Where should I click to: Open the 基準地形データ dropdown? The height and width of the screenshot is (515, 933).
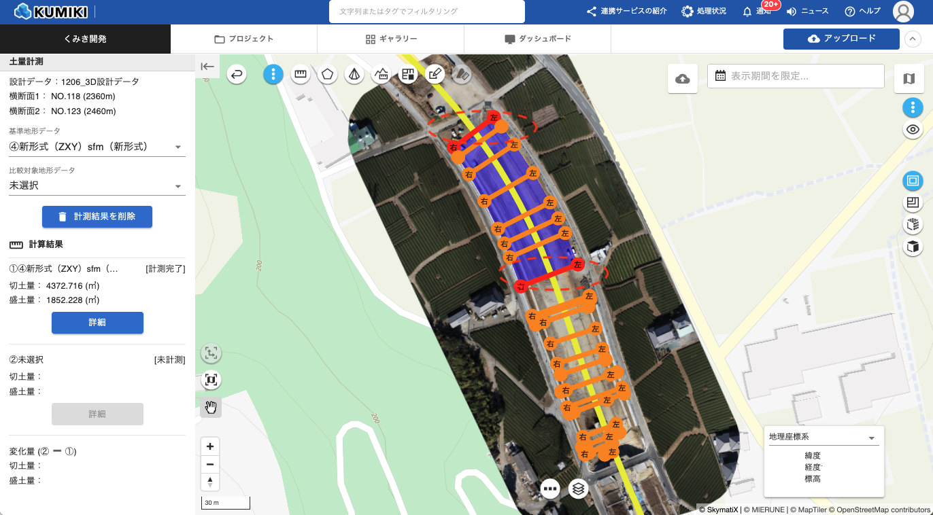click(97, 147)
